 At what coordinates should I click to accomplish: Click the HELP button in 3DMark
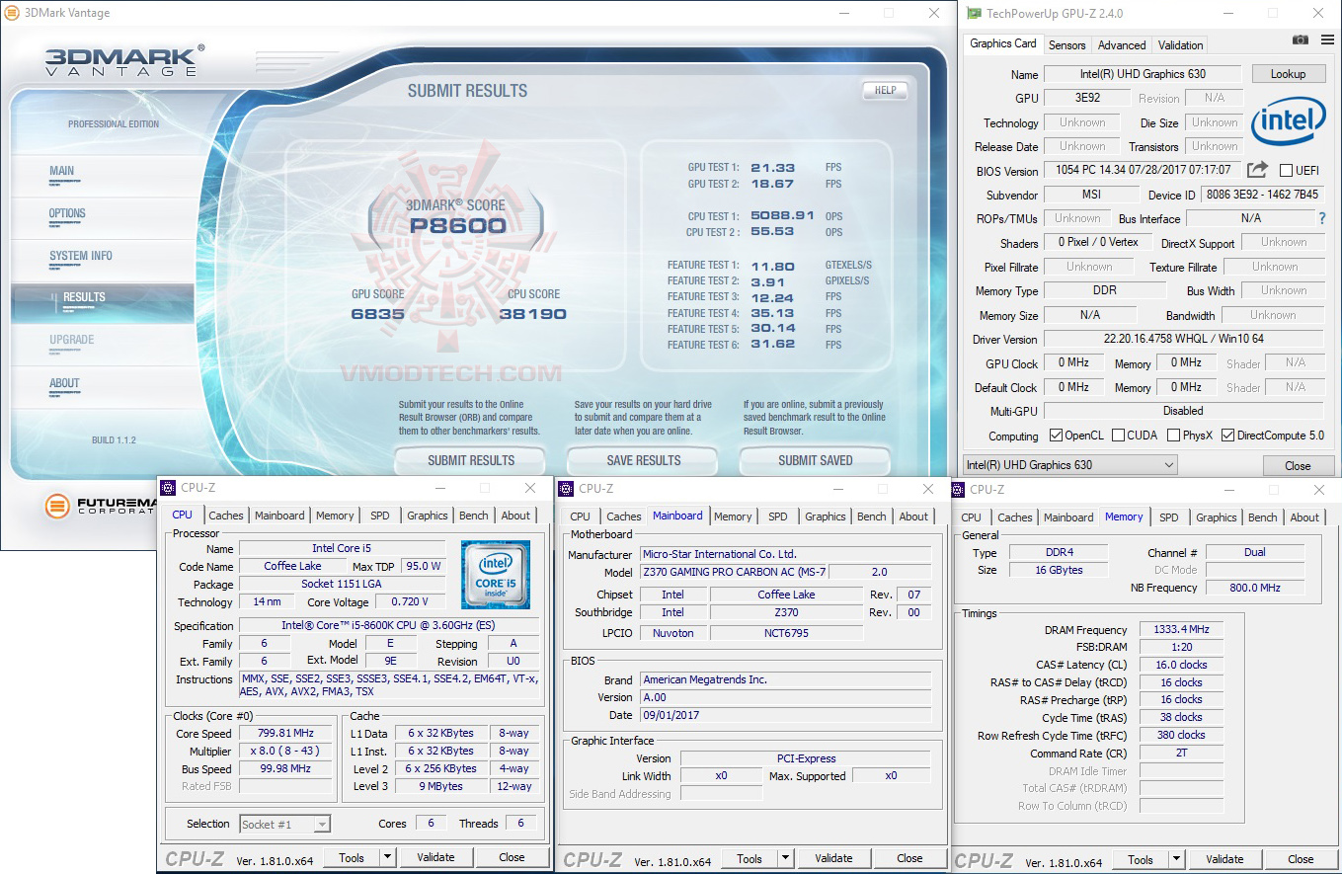[x=885, y=90]
